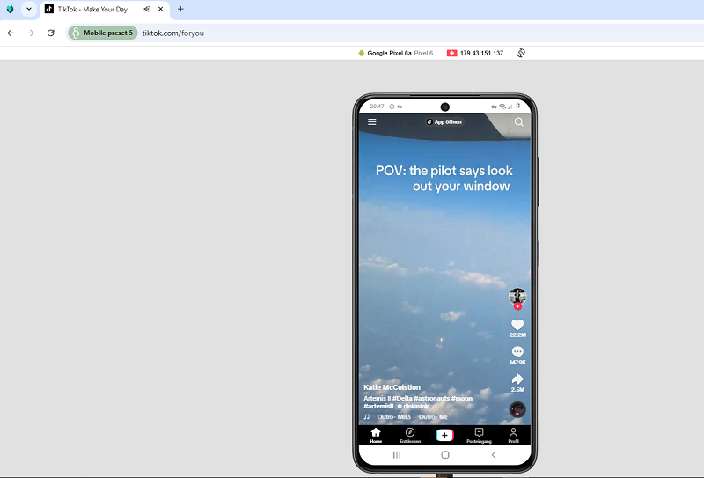Image resolution: width=704 pixels, height=478 pixels.
Task: Click the Google Pixel 6a device label
Action: (389, 53)
